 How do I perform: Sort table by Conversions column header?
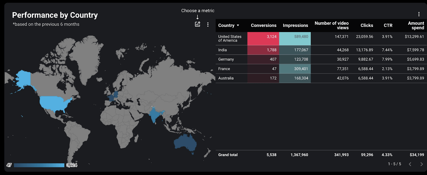pyautogui.click(x=263, y=25)
